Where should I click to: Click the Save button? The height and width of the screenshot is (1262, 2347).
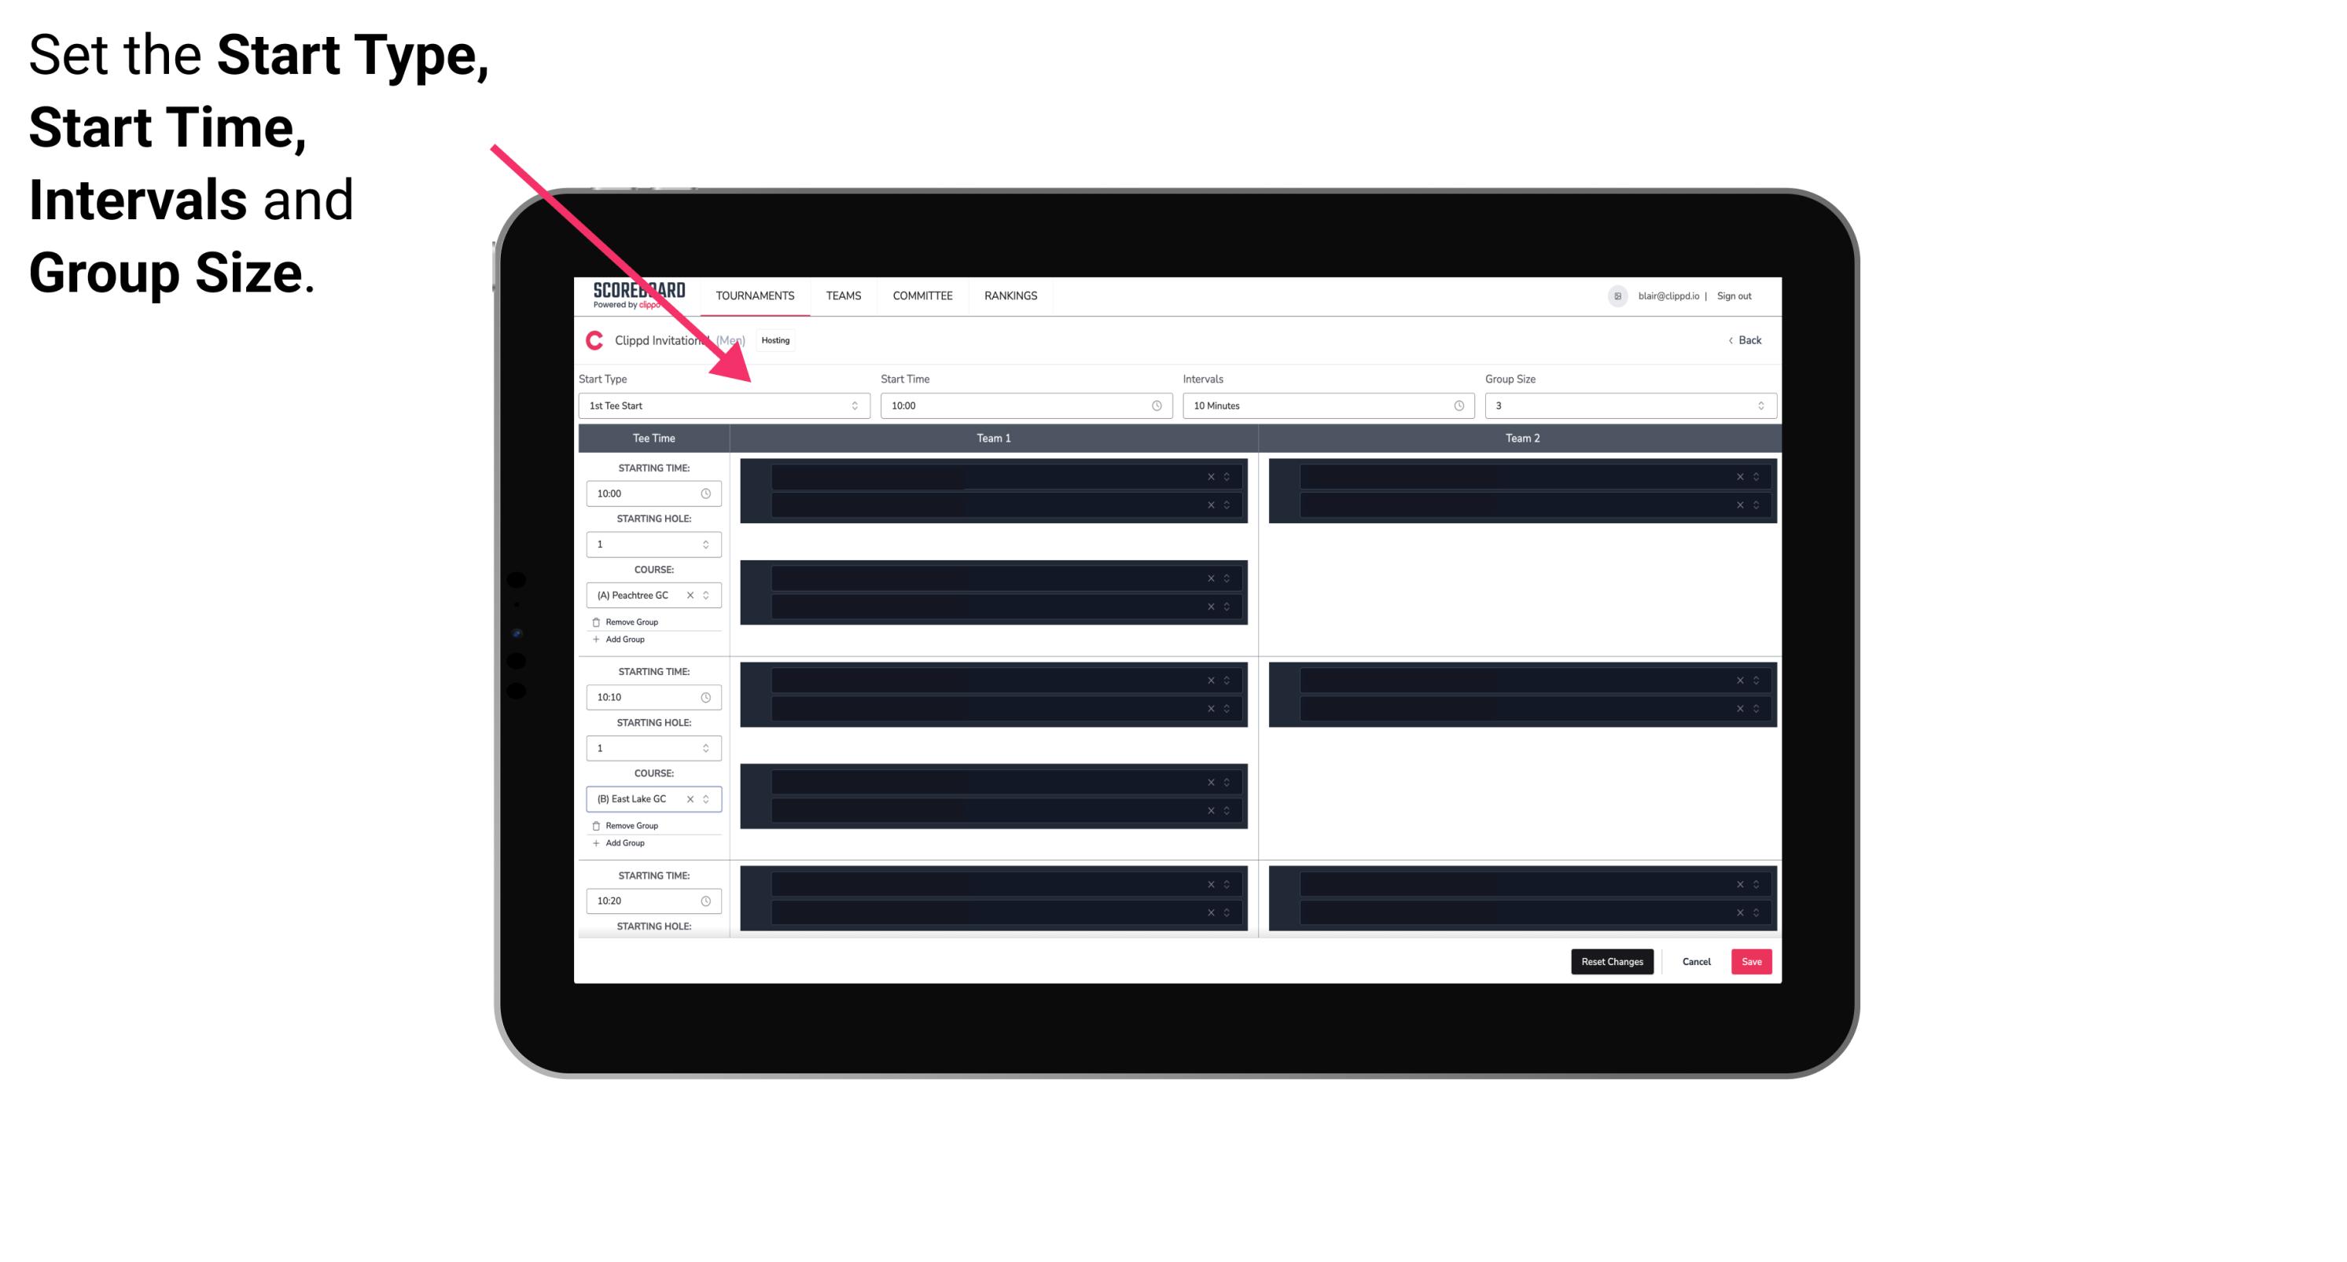point(1752,960)
